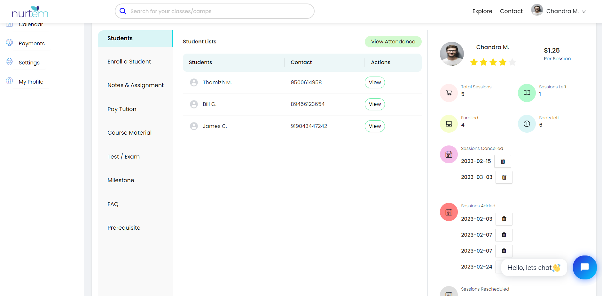Delete cancelled session 2023-02-15 trash icon
This screenshot has width=602, height=296.
pyautogui.click(x=503, y=161)
